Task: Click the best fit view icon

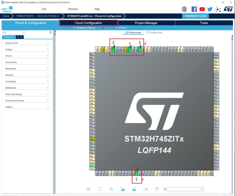Action: tap(100, 189)
